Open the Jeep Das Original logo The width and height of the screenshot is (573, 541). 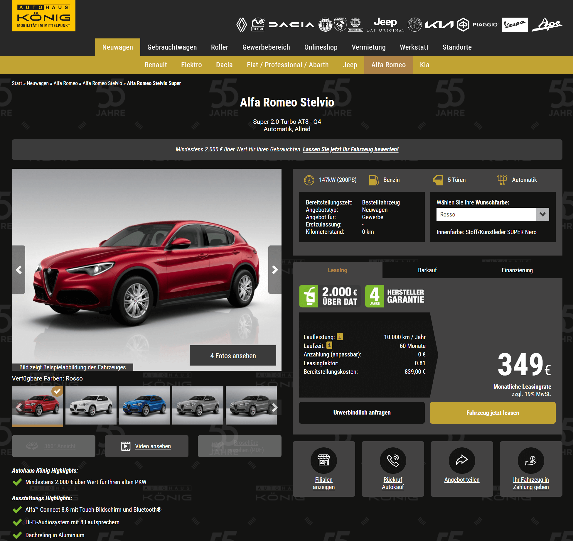pos(385,25)
